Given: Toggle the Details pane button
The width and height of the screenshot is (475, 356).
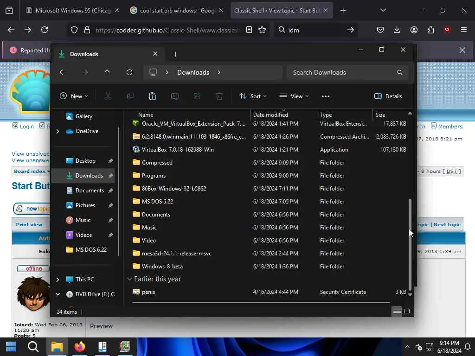Looking at the screenshot, I should coord(388,96).
